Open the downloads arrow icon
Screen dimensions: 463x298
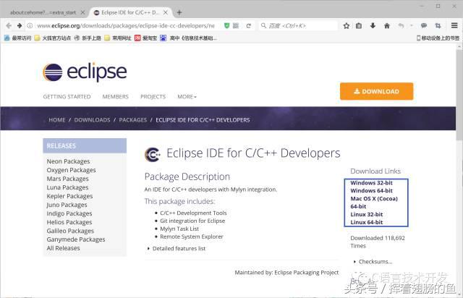tap(373, 26)
